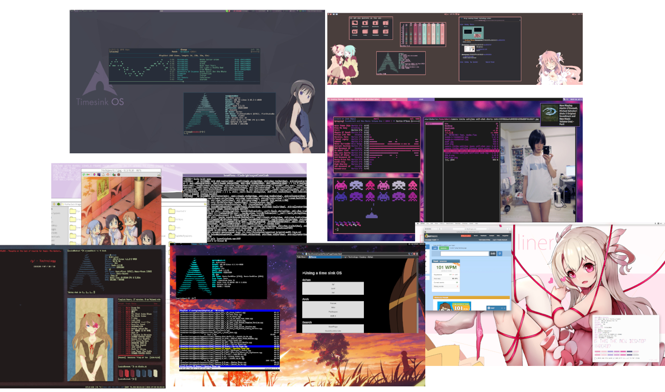Viewport: 665px width, 392px height.
Task: Open the Wiki link under Arch on the start page
Action: point(333,308)
